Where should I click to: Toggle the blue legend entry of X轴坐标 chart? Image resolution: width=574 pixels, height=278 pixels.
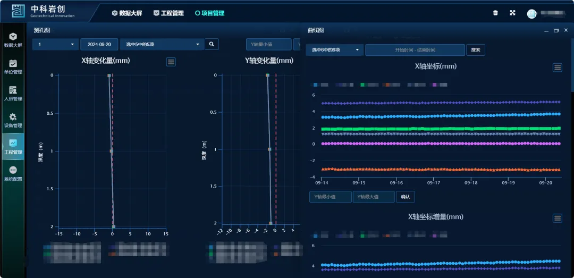pyautogui.click(x=320, y=85)
